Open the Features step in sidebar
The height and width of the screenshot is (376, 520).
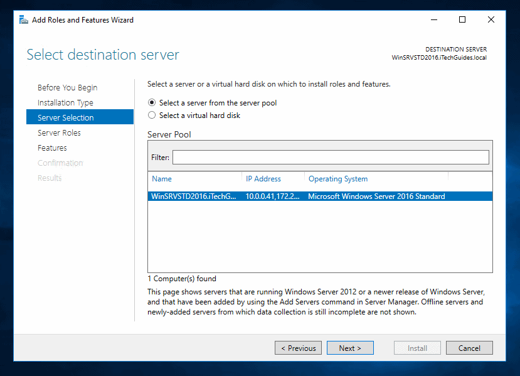[x=52, y=148]
